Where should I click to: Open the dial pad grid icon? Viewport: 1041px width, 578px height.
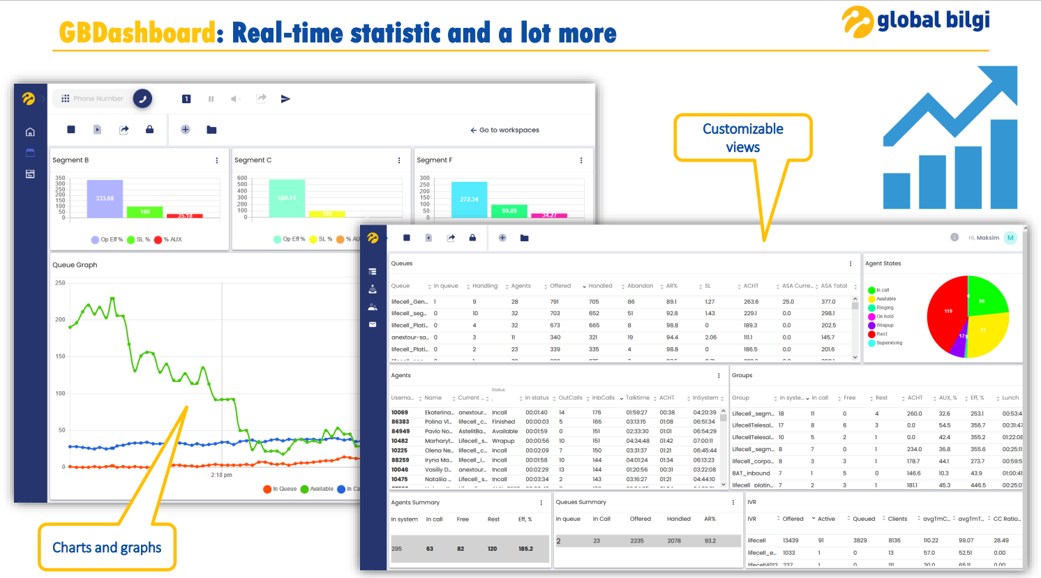[x=66, y=99]
